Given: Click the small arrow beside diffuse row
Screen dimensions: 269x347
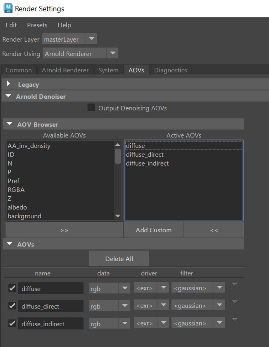Looking at the screenshot, I should click(x=234, y=284).
